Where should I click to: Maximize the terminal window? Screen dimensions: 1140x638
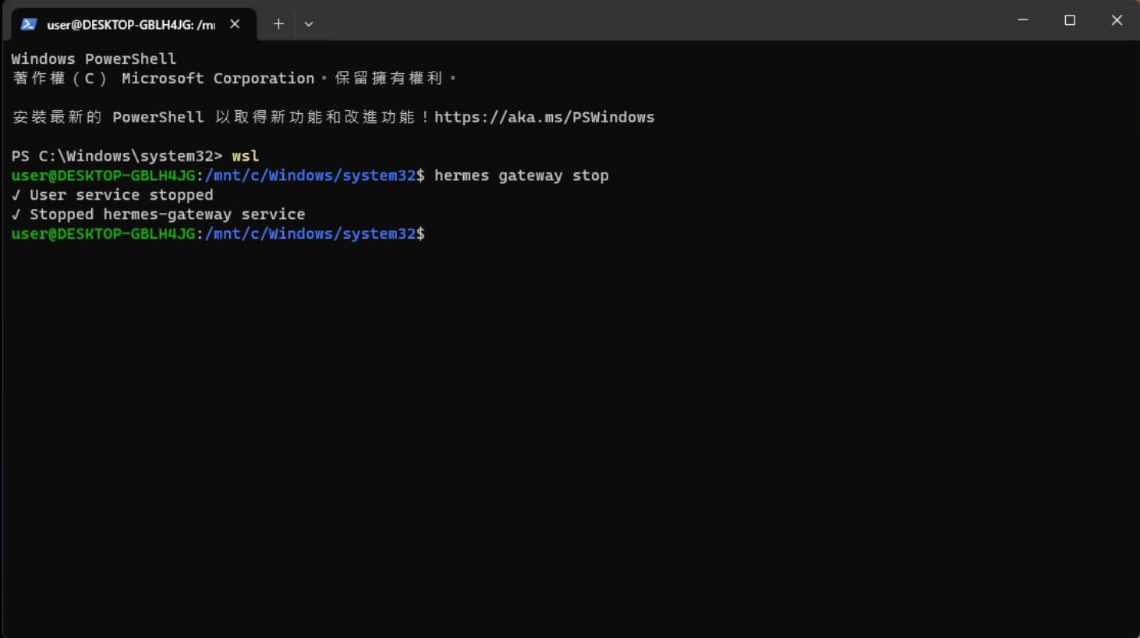(1070, 20)
